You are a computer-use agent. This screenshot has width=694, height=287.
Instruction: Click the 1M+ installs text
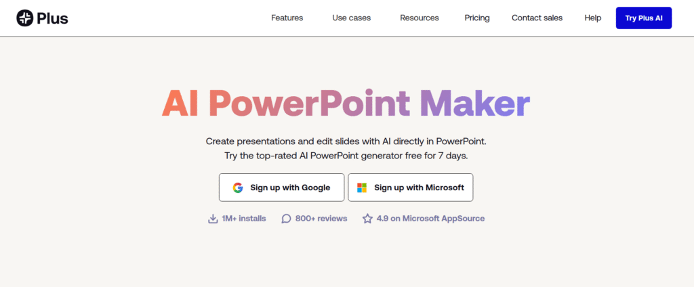(244, 219)
